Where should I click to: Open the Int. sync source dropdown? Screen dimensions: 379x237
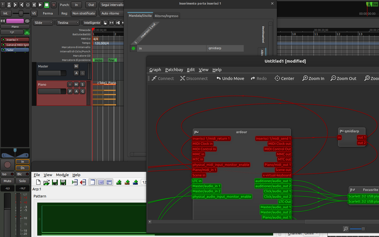6,13
